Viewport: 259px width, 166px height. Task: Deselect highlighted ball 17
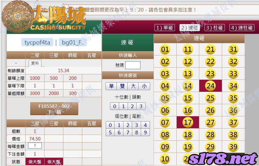188,122
